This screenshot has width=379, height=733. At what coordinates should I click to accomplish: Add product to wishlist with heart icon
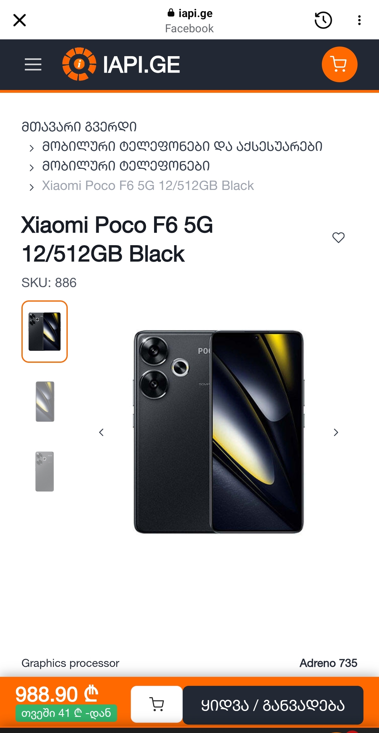tap(338, 238)
